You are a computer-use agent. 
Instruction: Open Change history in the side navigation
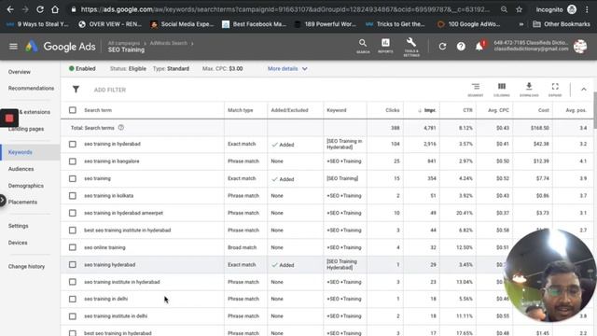(27, 266)
